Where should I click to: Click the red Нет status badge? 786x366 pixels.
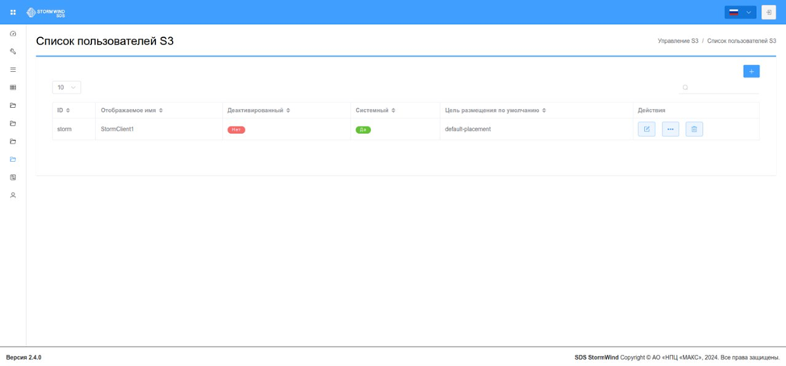click(x=236, y=130)
